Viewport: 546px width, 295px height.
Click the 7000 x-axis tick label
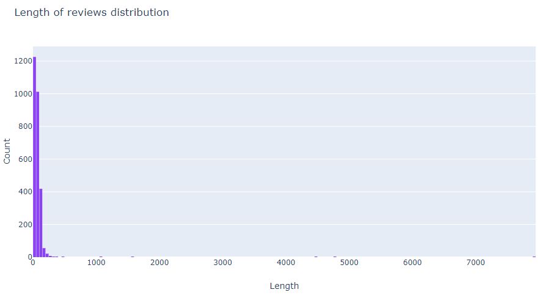(x=476, y=263)
